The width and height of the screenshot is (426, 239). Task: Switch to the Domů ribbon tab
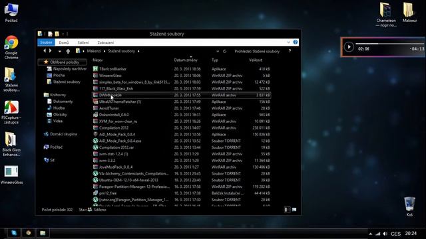click(x=64, y=42)
